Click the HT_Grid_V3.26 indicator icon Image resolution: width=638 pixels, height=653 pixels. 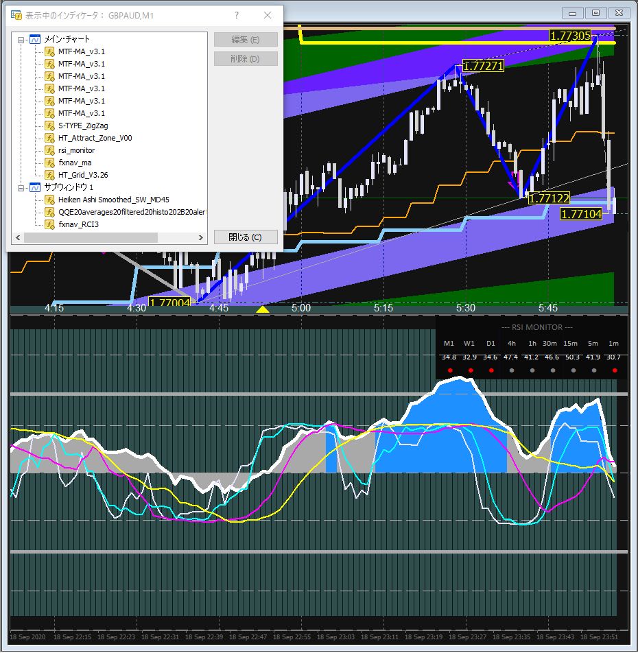(49, 175)
